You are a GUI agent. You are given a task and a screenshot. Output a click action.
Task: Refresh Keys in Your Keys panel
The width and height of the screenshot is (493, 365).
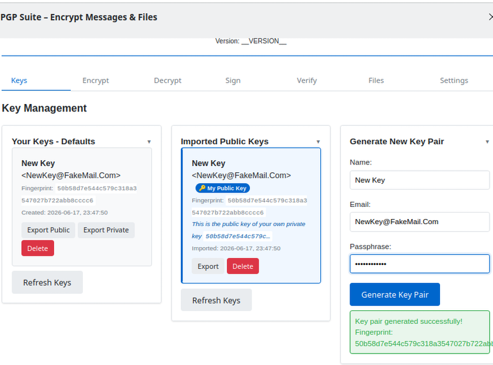47,282
